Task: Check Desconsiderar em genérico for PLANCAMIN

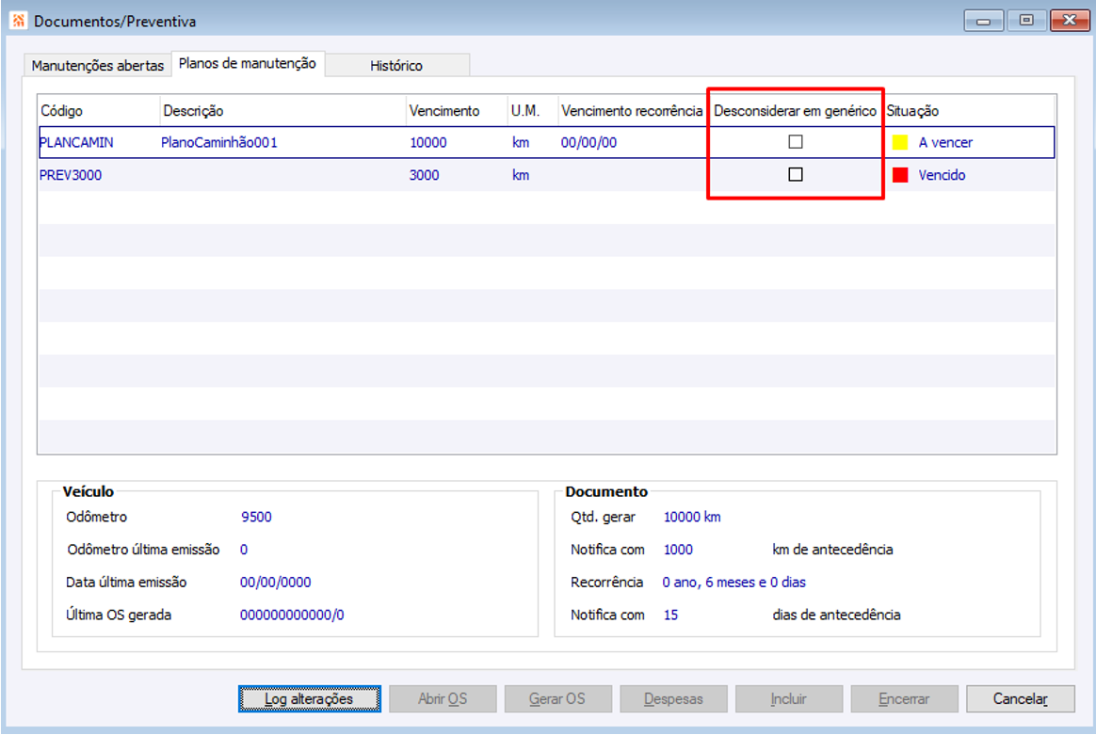Action: [x=796, y=142]
